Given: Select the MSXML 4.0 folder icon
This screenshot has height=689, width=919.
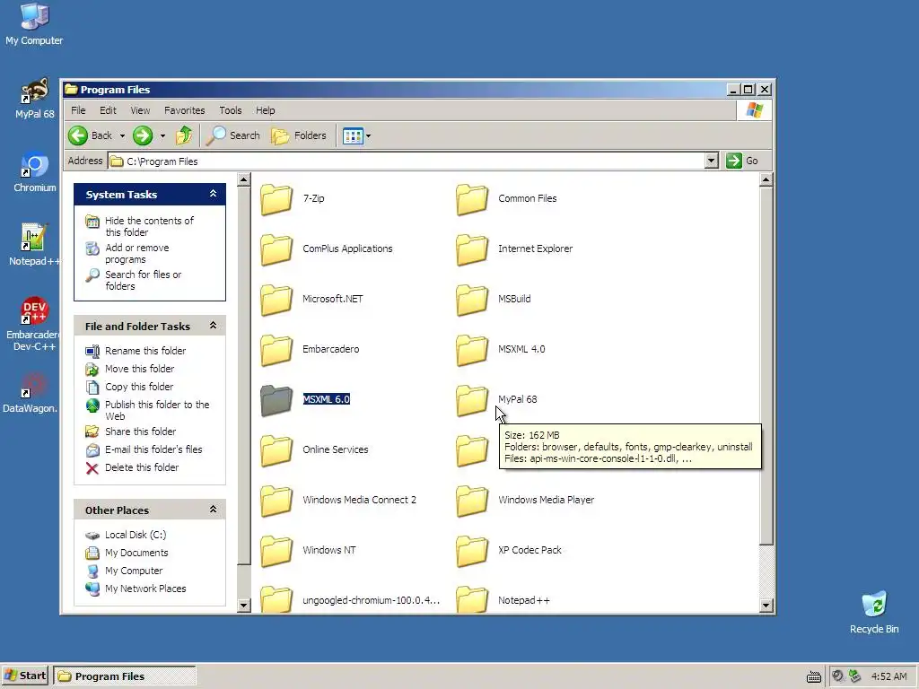Looking at the screenshot, I should click(472, 350).
